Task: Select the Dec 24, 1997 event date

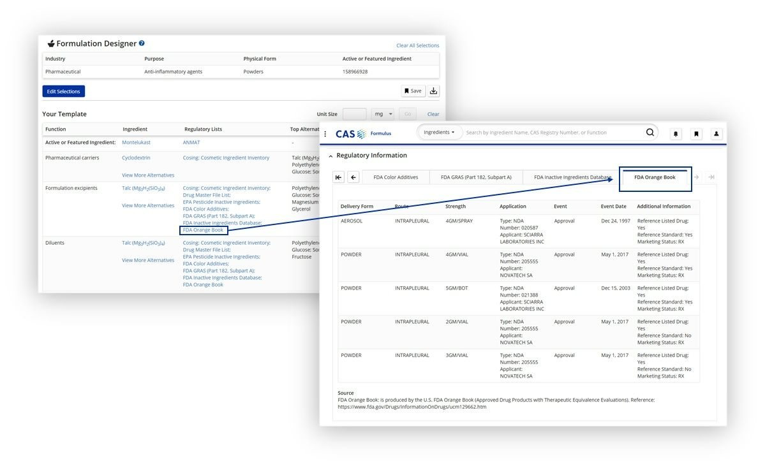Action: coord(616,221)
